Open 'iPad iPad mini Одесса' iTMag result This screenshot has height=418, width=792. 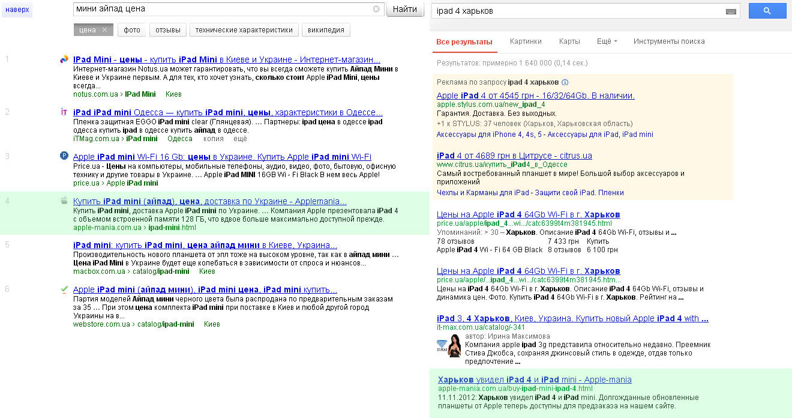[x=228, y=112]
